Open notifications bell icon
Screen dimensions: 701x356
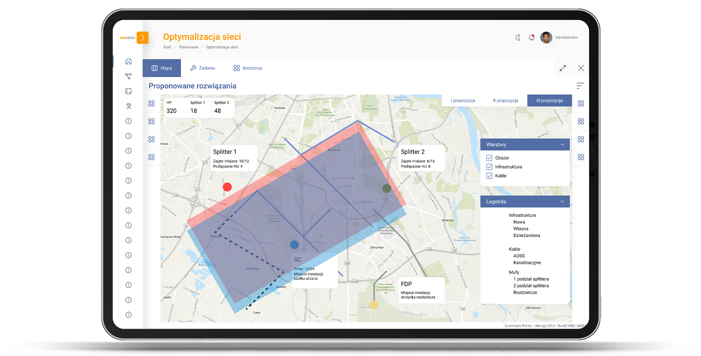[532, 37]
